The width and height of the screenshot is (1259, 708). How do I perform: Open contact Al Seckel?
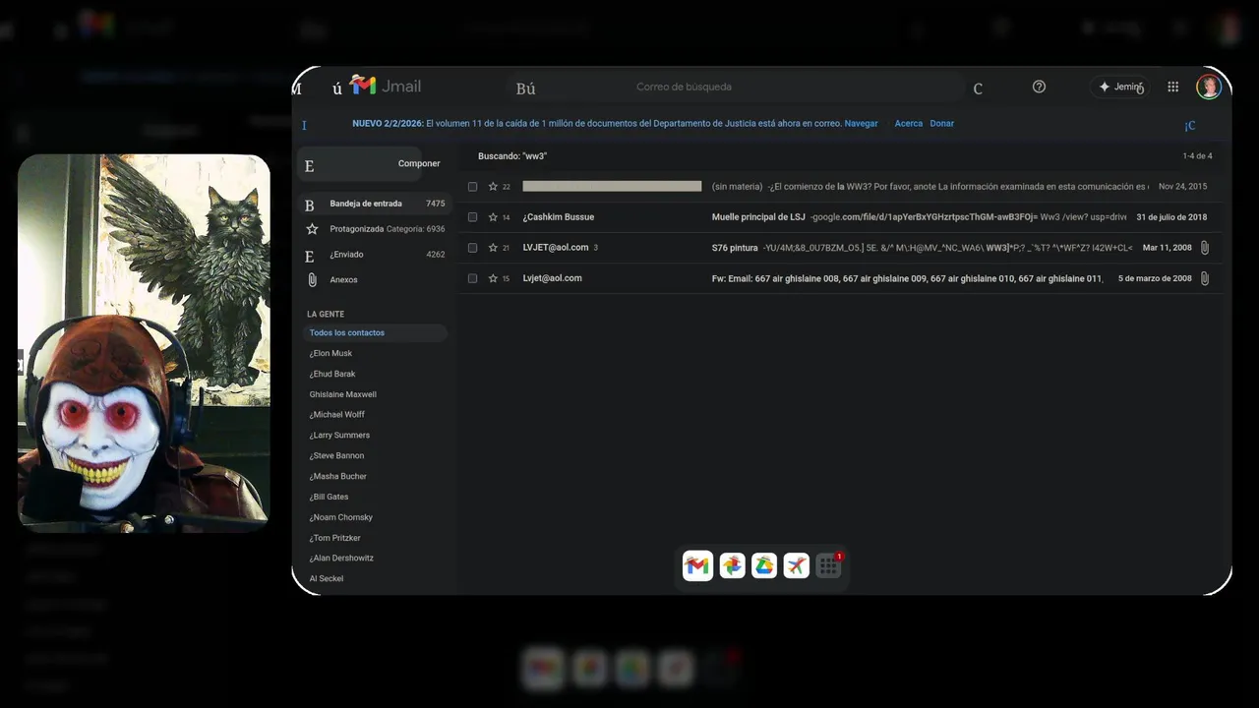point(327,578)
